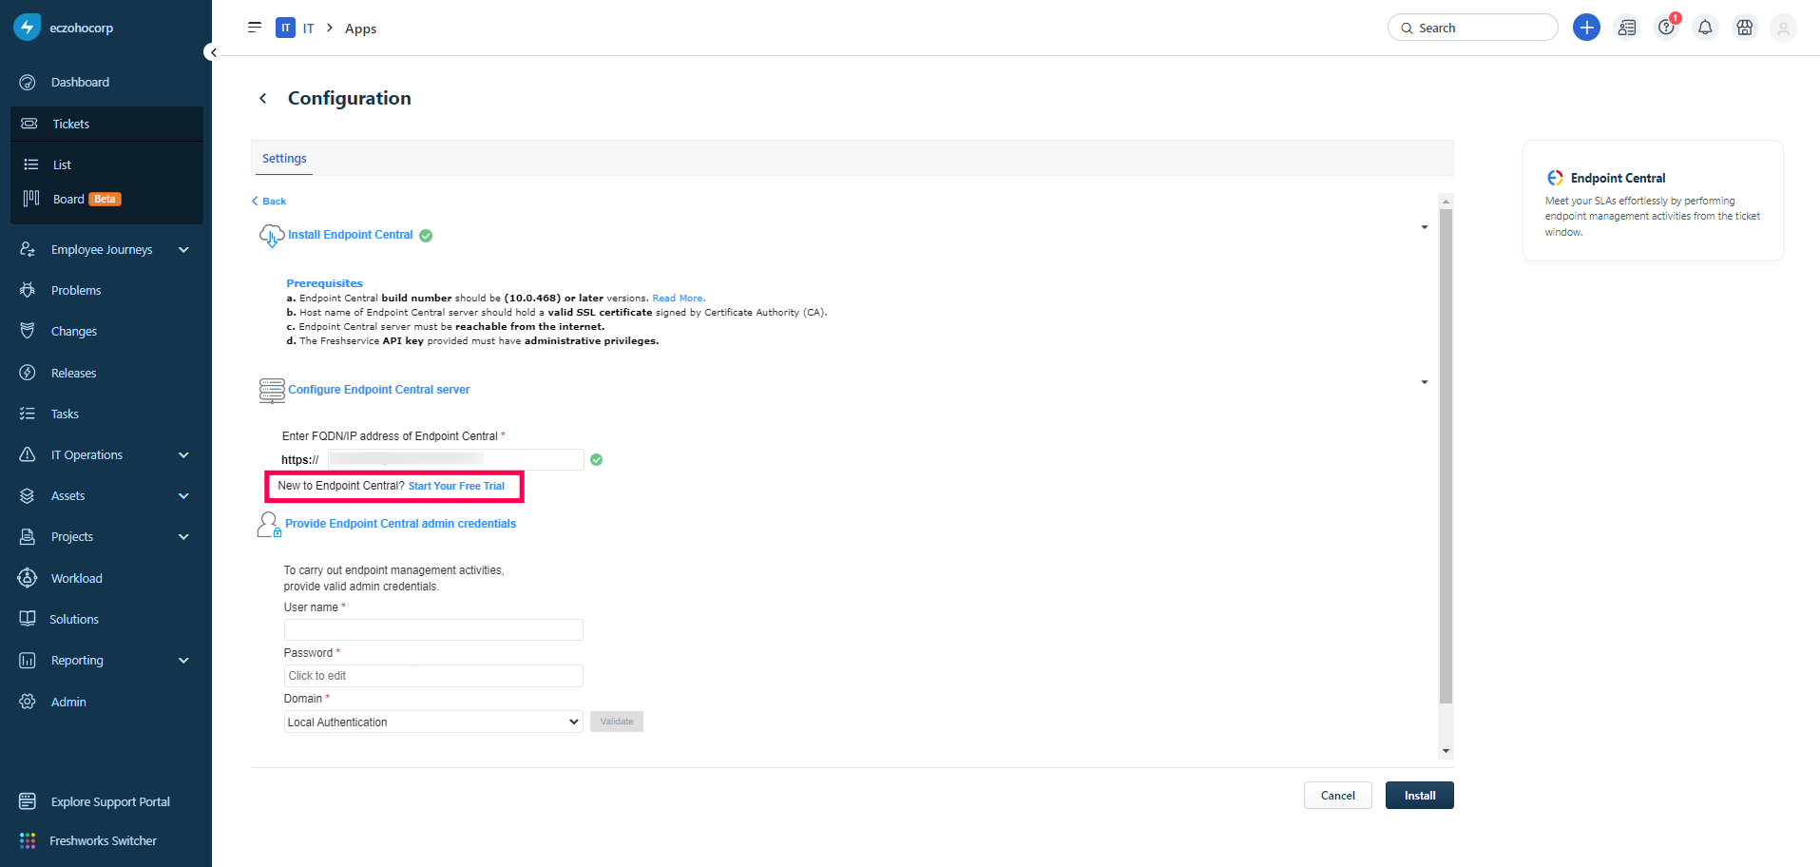Open the Releases icon
1820x867 pixels.
28,373
